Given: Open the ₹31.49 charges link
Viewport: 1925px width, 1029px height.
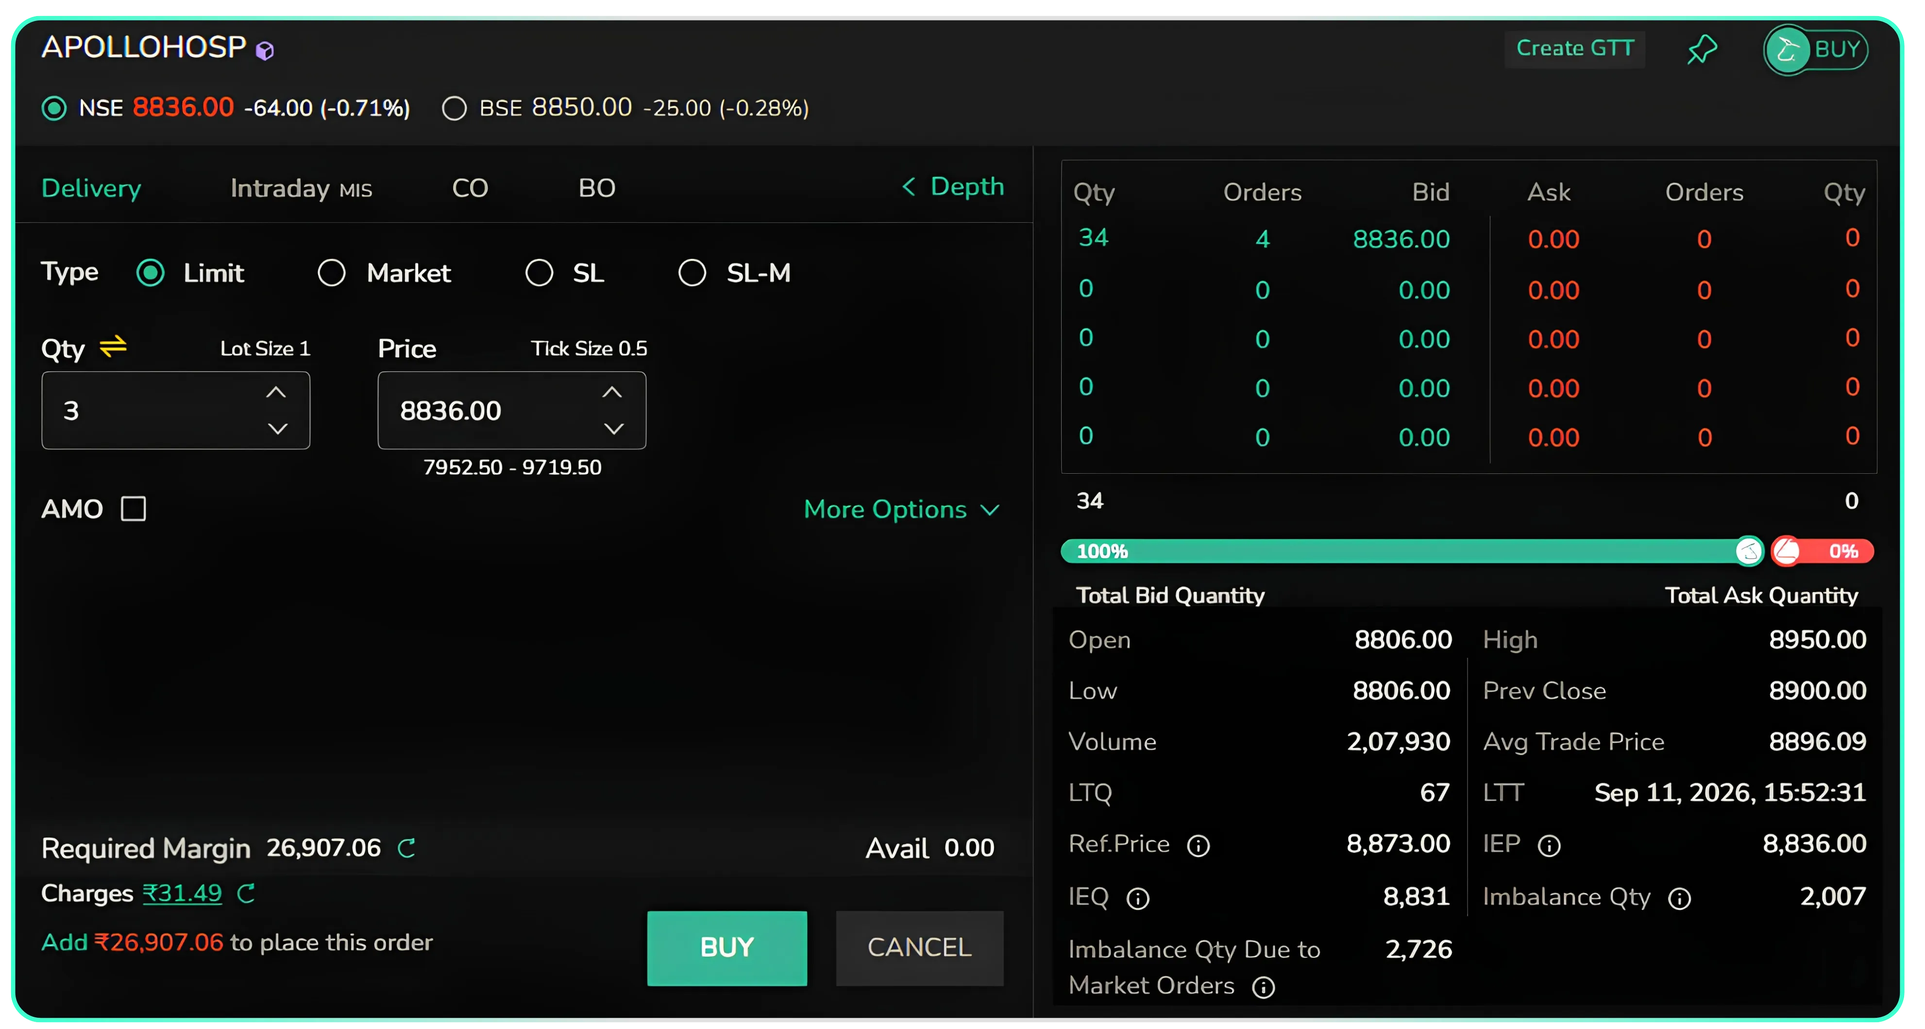Looking at the screenshot, I should (x=182, y=893).
